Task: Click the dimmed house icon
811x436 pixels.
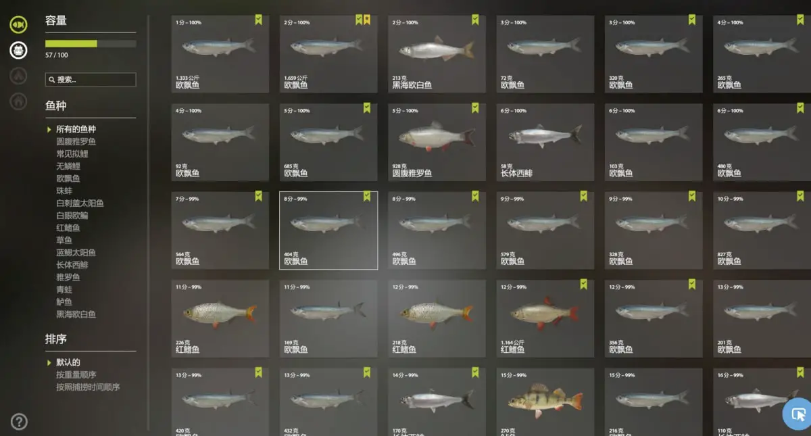Action: coord(18,101)
